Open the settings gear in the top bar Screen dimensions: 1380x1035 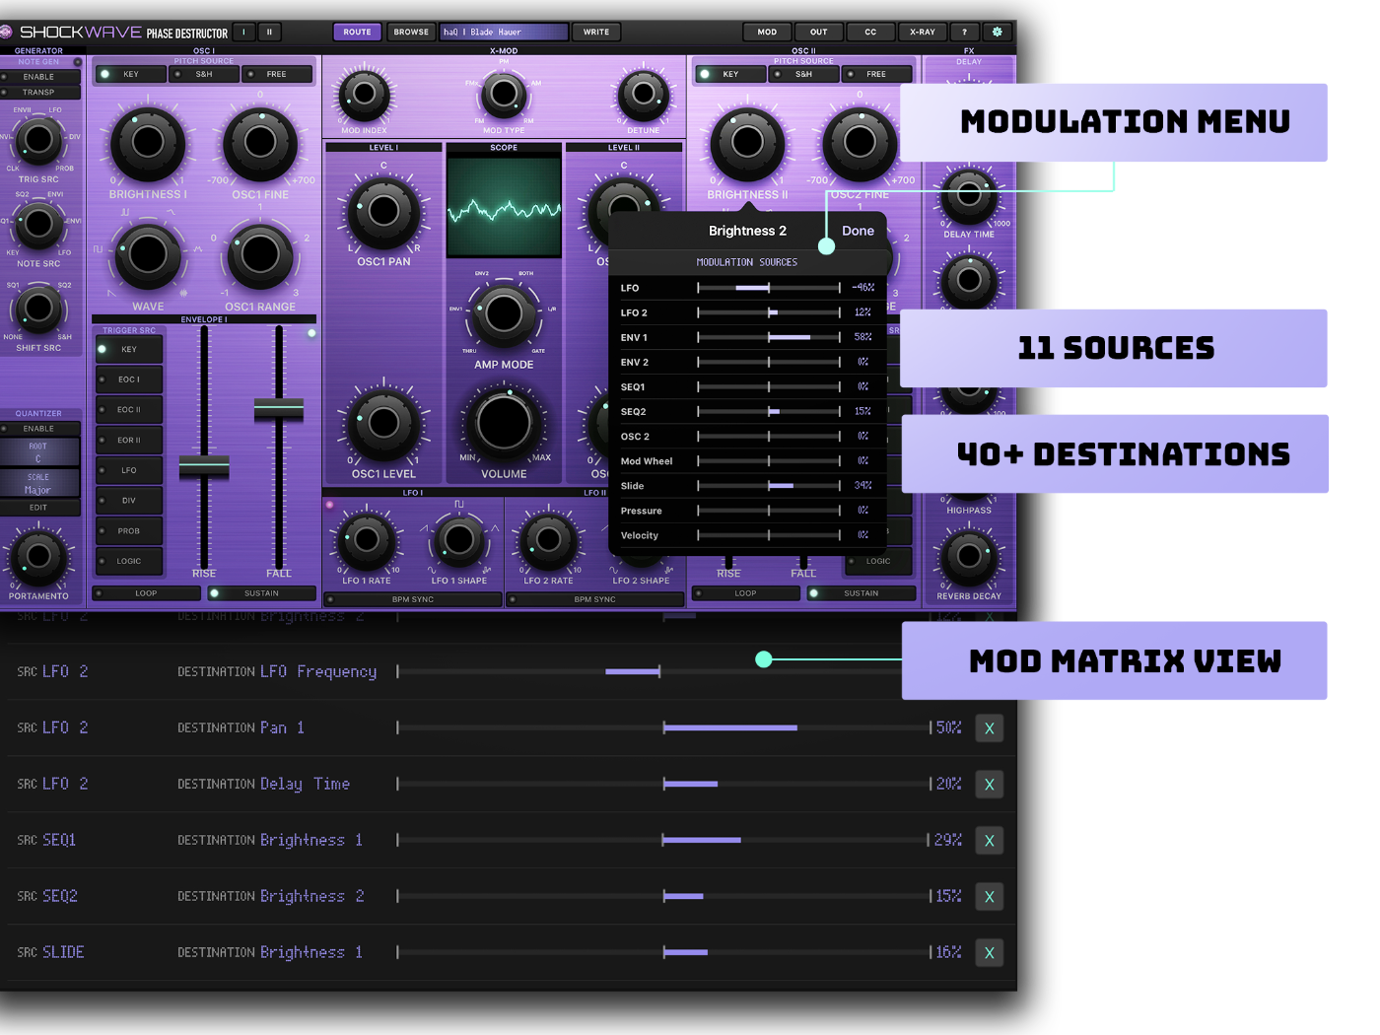pyautogui.click(x=997, y=32)
